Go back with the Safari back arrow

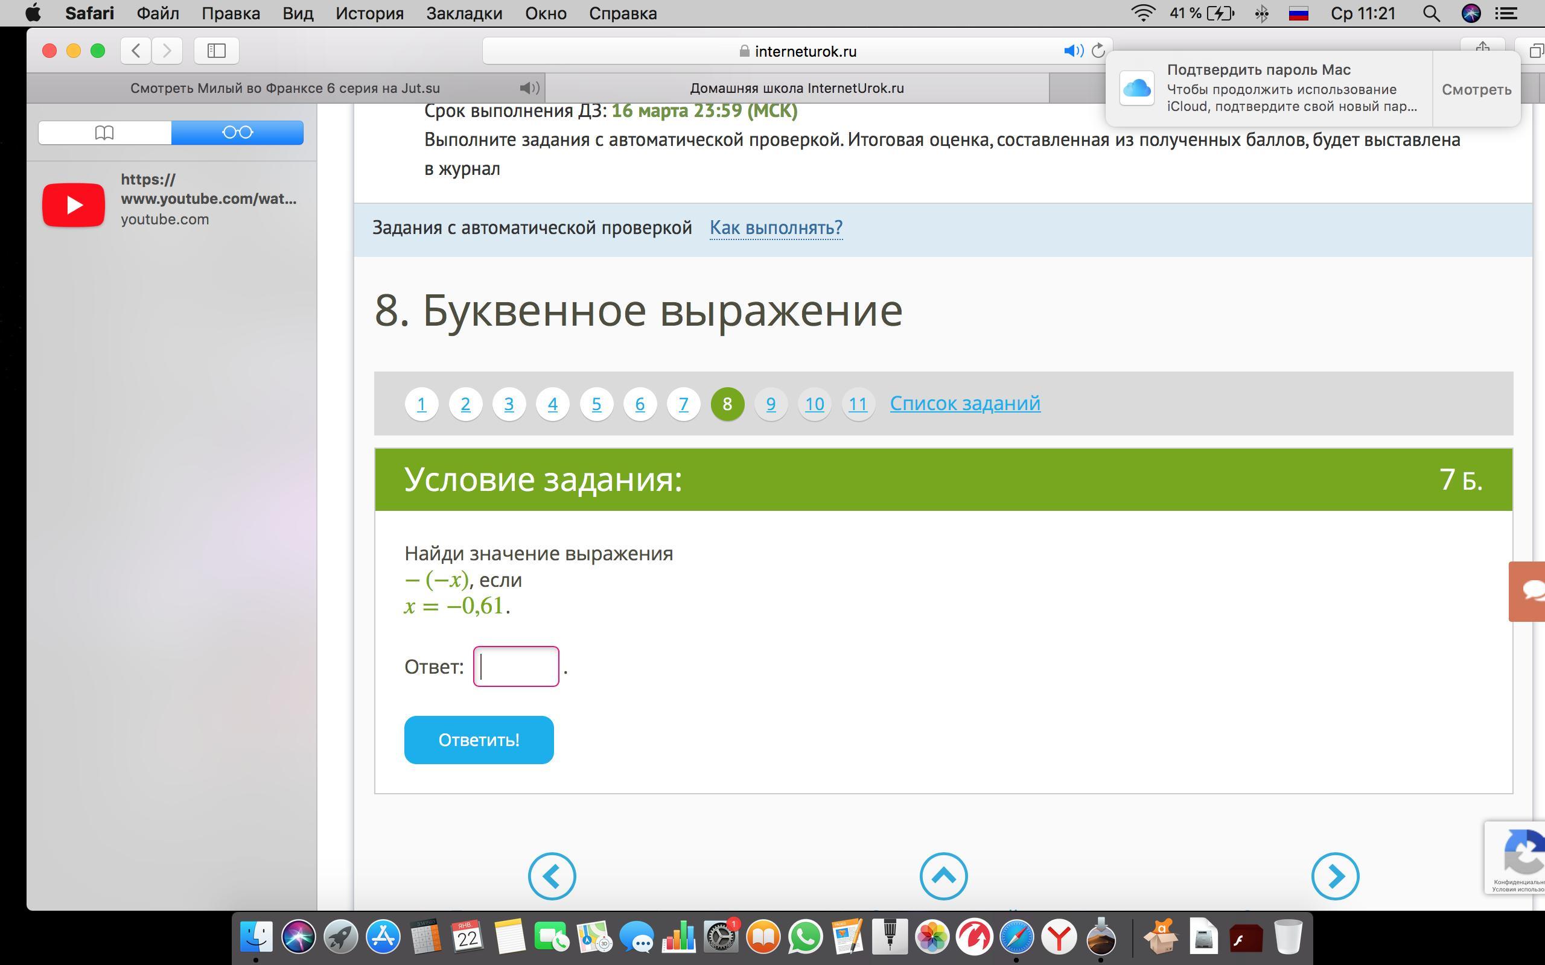click(x=136, y=51)
